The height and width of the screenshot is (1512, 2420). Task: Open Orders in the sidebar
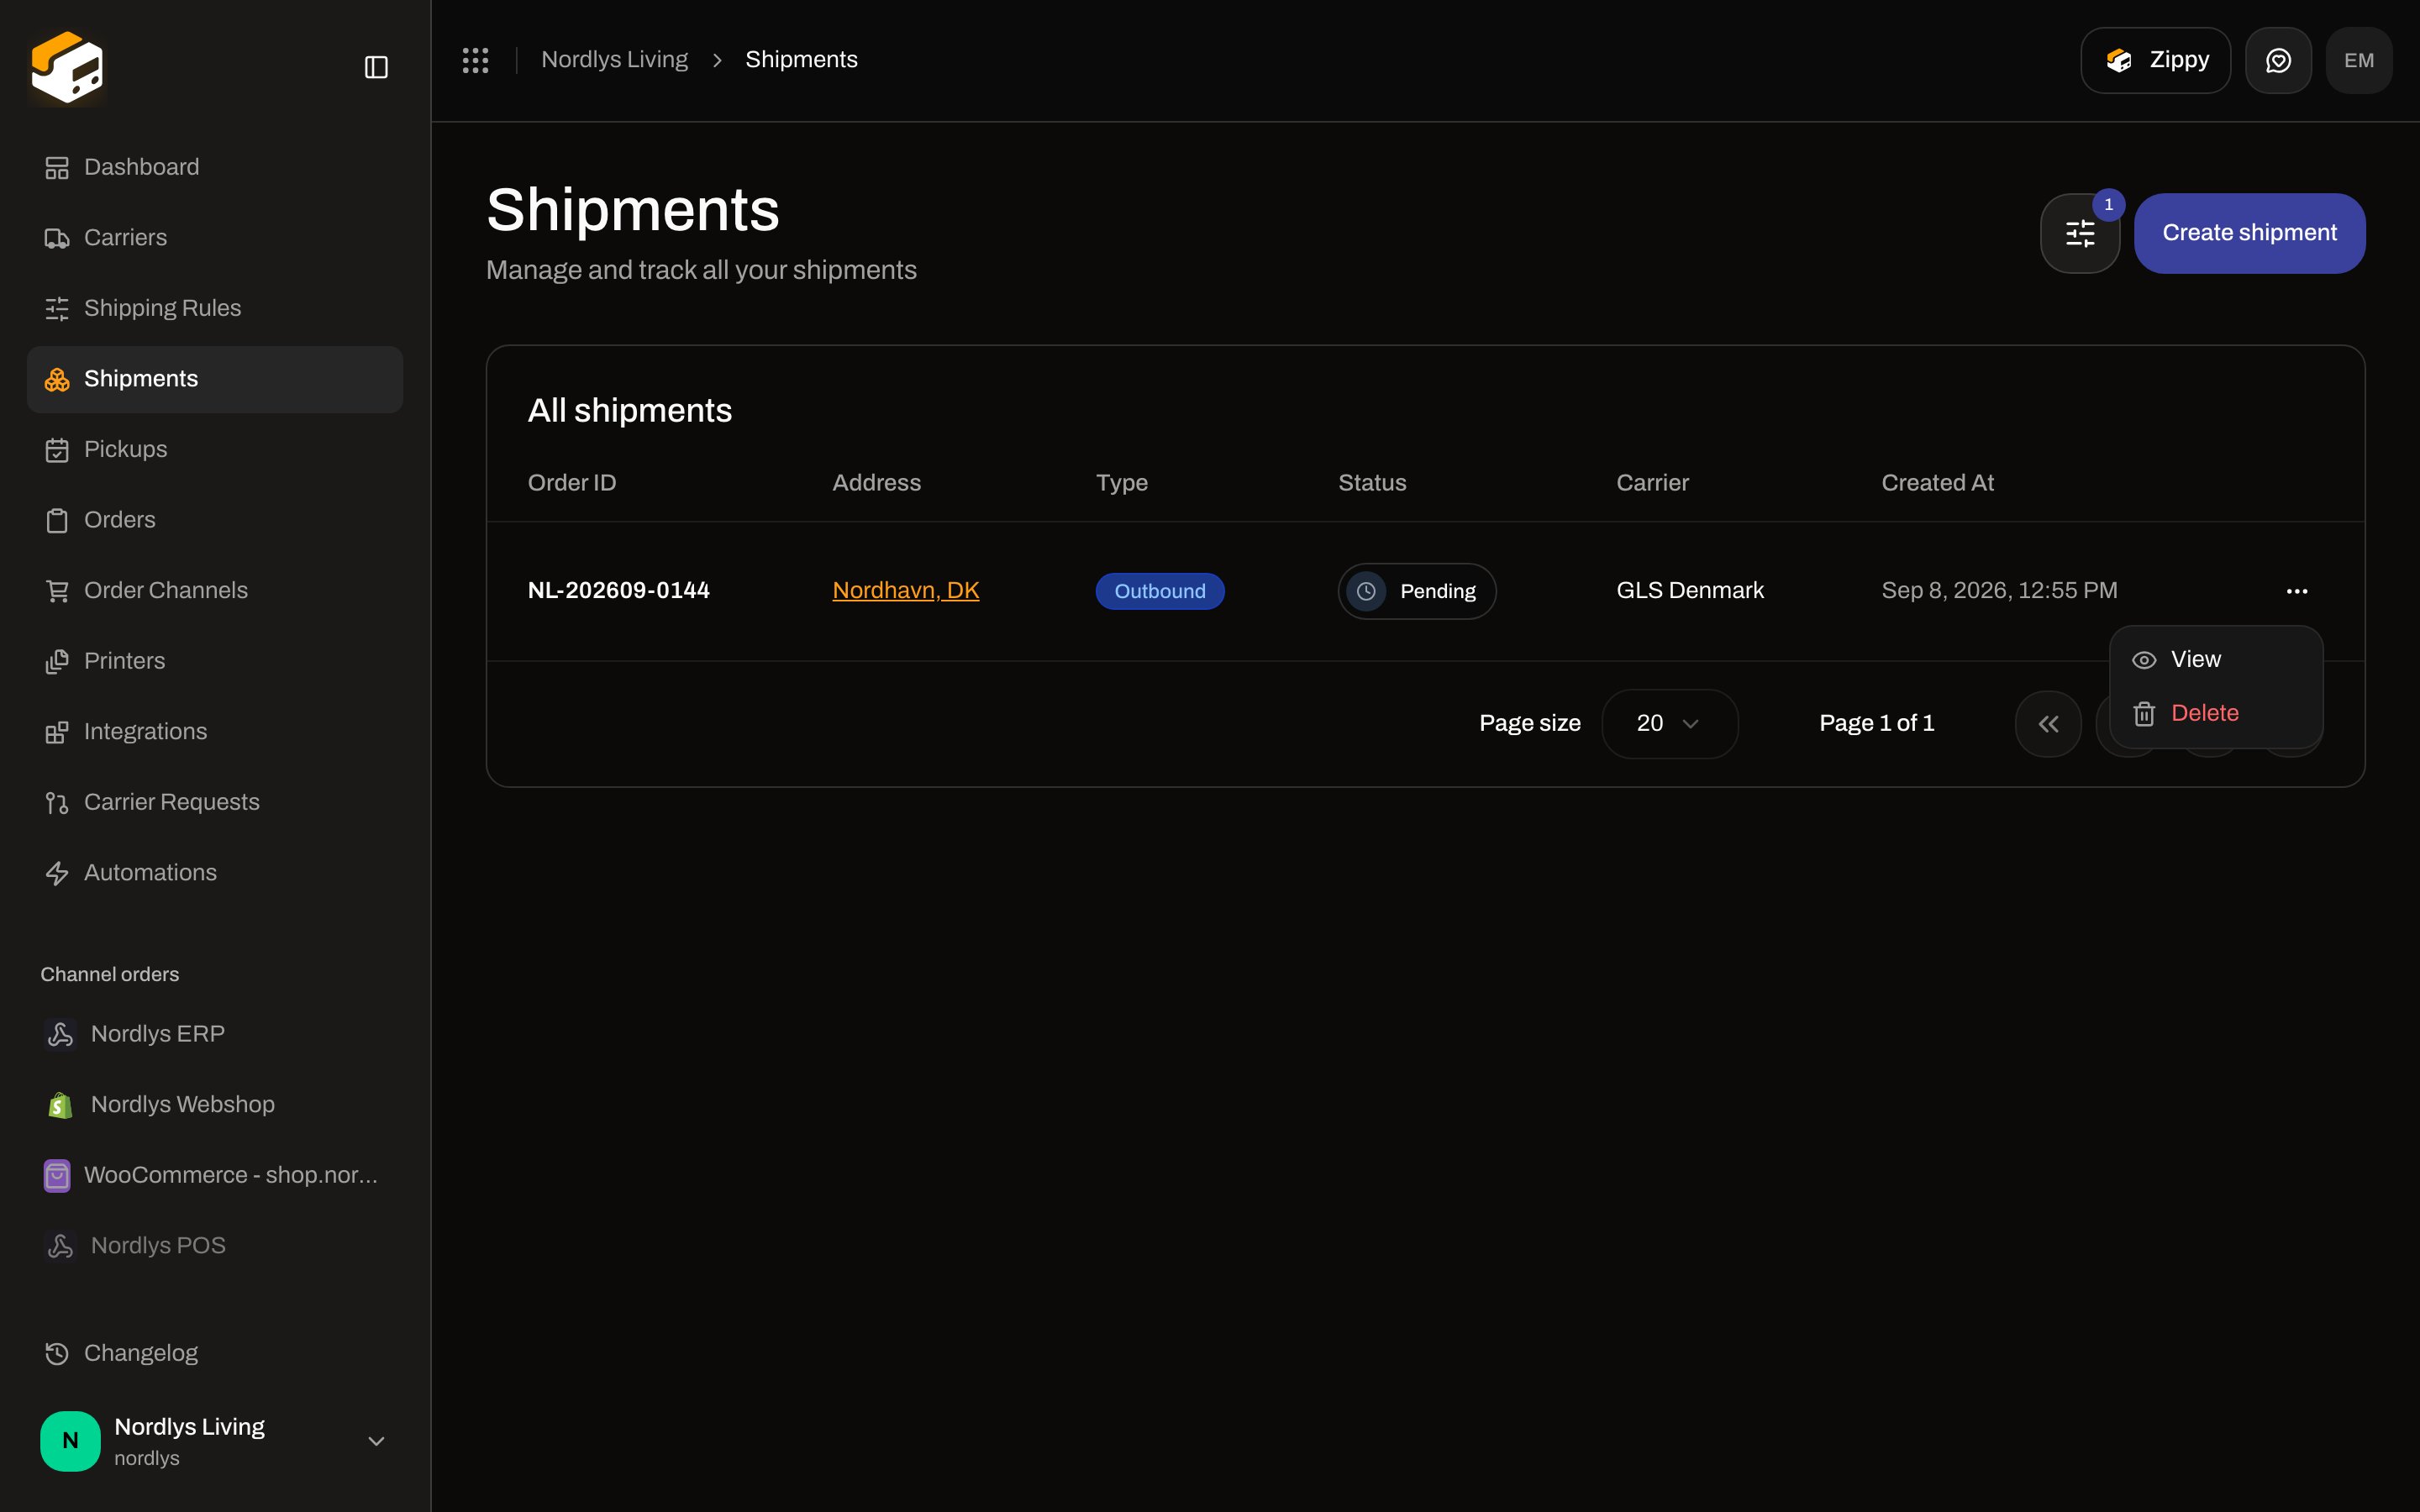(215, 520)
